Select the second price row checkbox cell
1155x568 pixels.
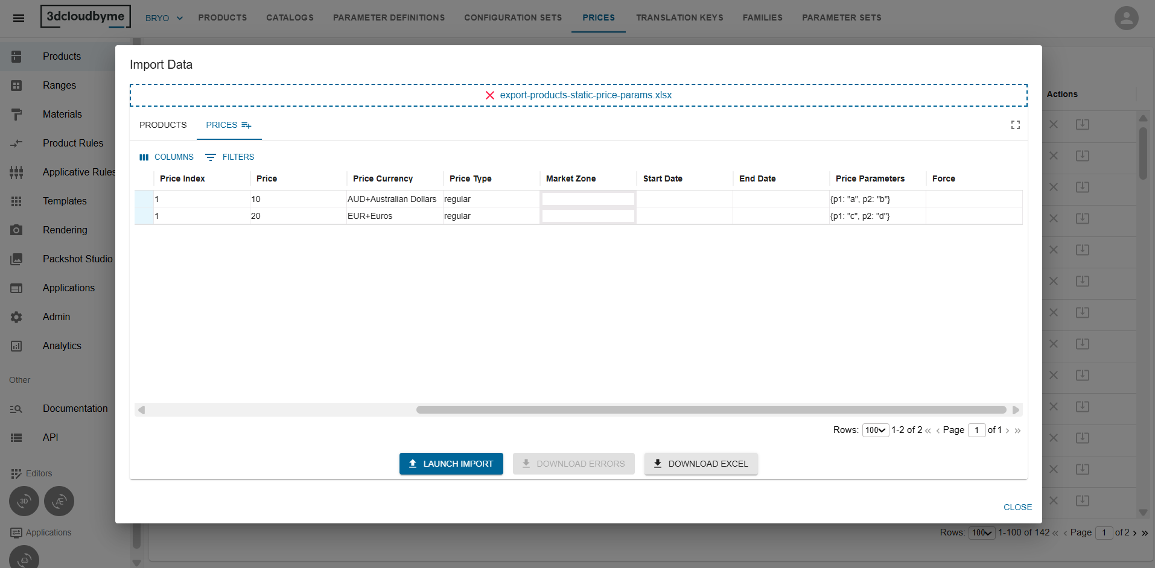[x=144, y=216]
